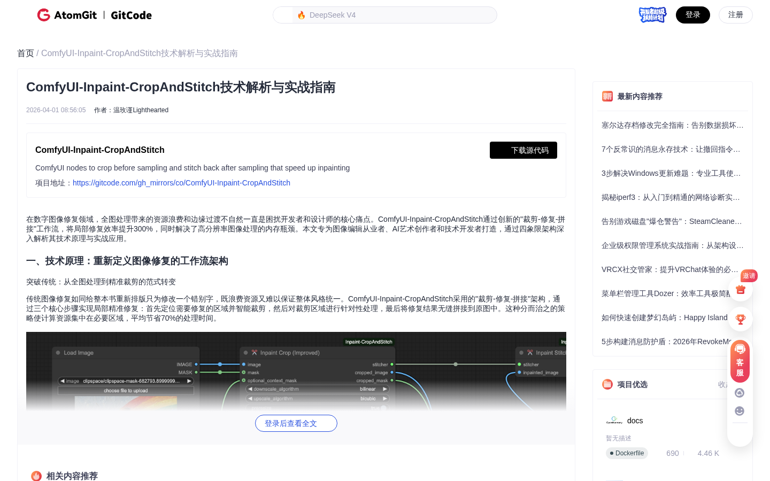
Task: Open the invite gift icon
Action: click(741, 290)
